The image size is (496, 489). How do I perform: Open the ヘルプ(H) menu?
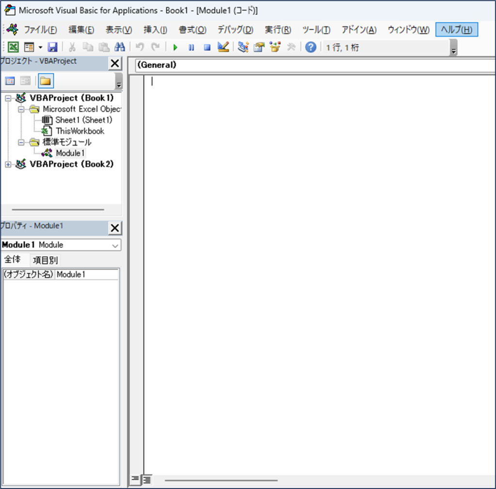pos(456,30)
